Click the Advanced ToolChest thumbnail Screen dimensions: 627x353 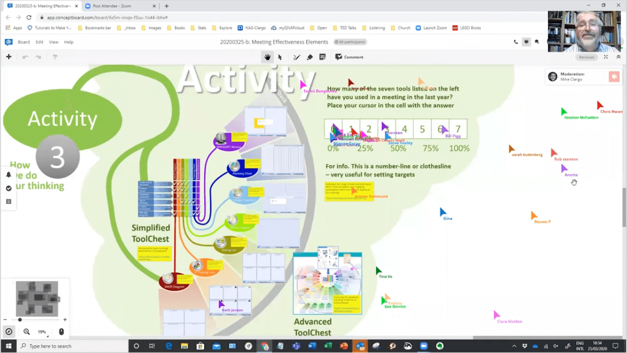327,283
